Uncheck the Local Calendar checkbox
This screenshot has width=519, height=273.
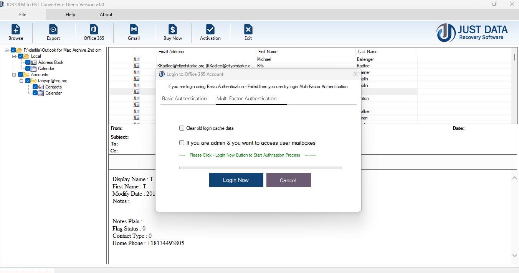coord(28,69)
